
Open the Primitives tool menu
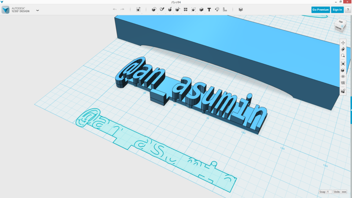154,9
